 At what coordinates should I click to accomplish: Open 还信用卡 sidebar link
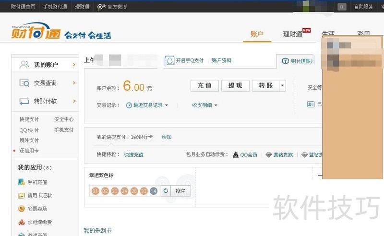(29, 151)
